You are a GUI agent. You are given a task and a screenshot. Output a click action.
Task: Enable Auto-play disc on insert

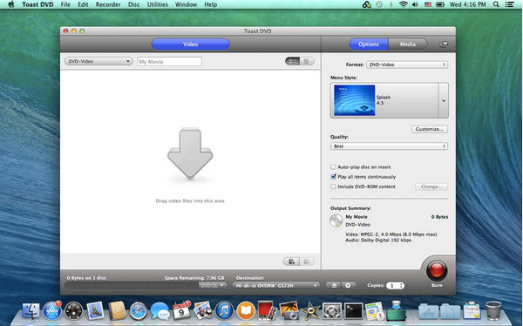tap(333, 166)
